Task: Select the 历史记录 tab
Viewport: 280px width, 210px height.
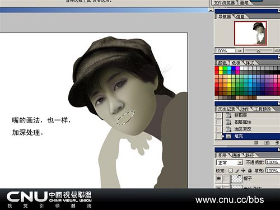Action: click(x=226, y=109)
